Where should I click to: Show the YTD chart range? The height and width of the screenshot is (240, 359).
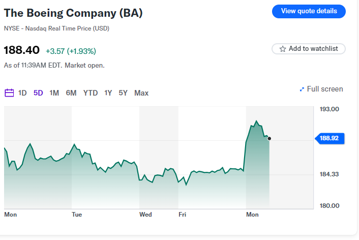[91, 93]
